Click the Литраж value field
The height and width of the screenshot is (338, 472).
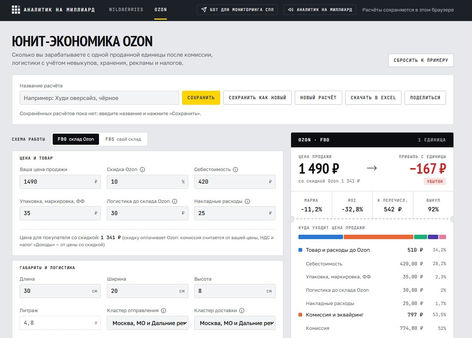(x=60, y=323)
